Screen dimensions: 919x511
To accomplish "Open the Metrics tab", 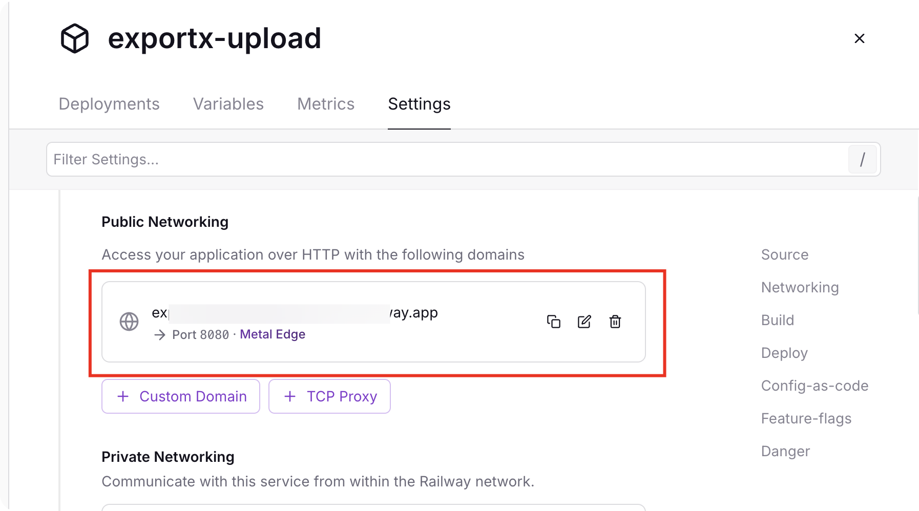I will [326, 104].
